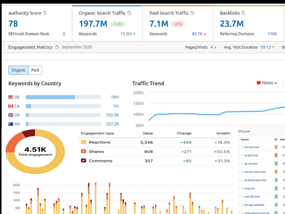This screenshot has width=285, height=214.
Task: Click the red Notes speech bubble icon
Action: [258, 83]
